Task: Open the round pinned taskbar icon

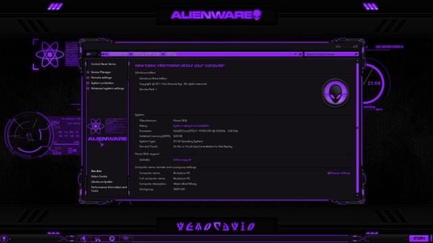Action: click(112, 238)
